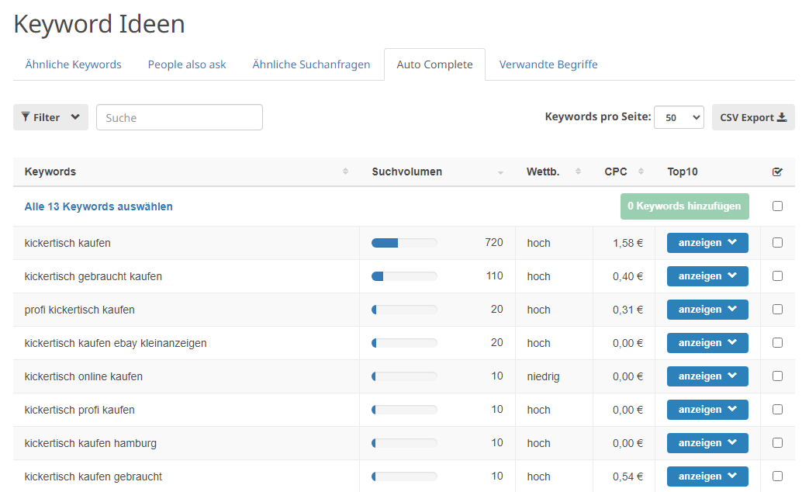Expand anzeigen for kickertisch online kaufen
Image resolution: width=809 pixels, height=492 pixels.
click(x=707, y=376)
